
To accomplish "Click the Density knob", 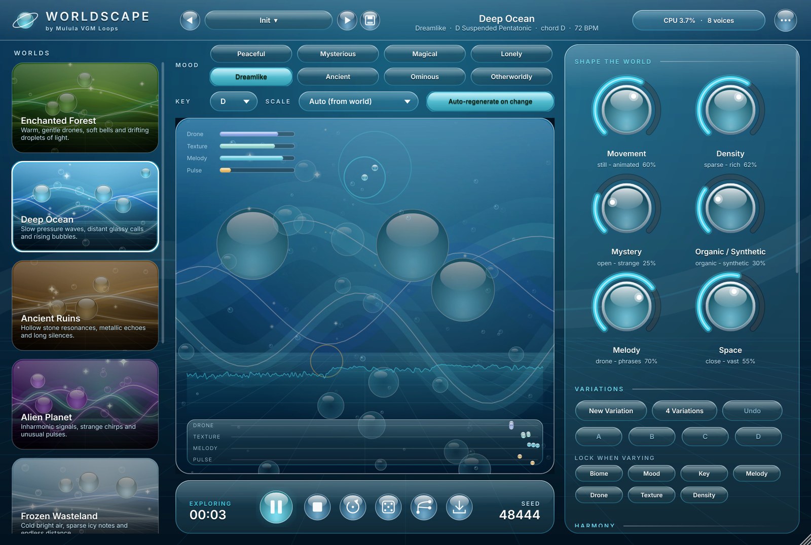I will tap(730, 110).
